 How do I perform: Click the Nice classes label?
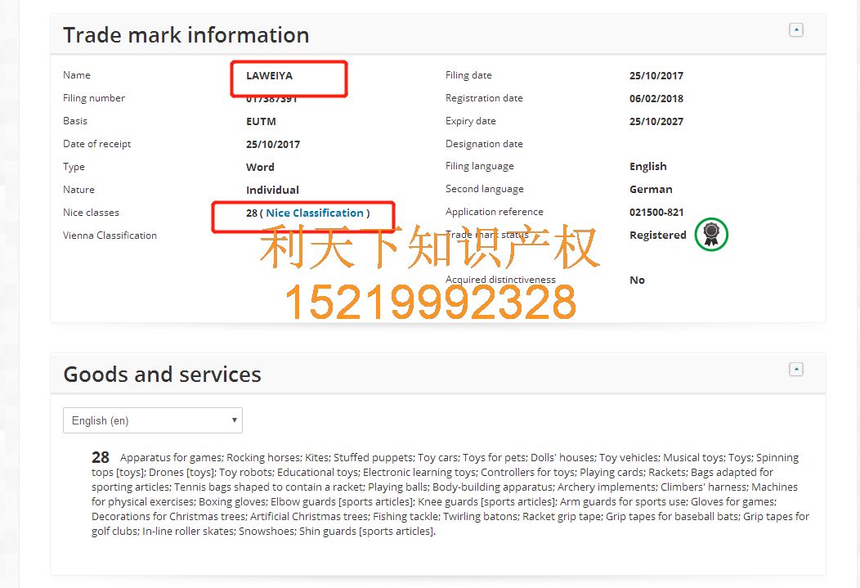point(91,213)
